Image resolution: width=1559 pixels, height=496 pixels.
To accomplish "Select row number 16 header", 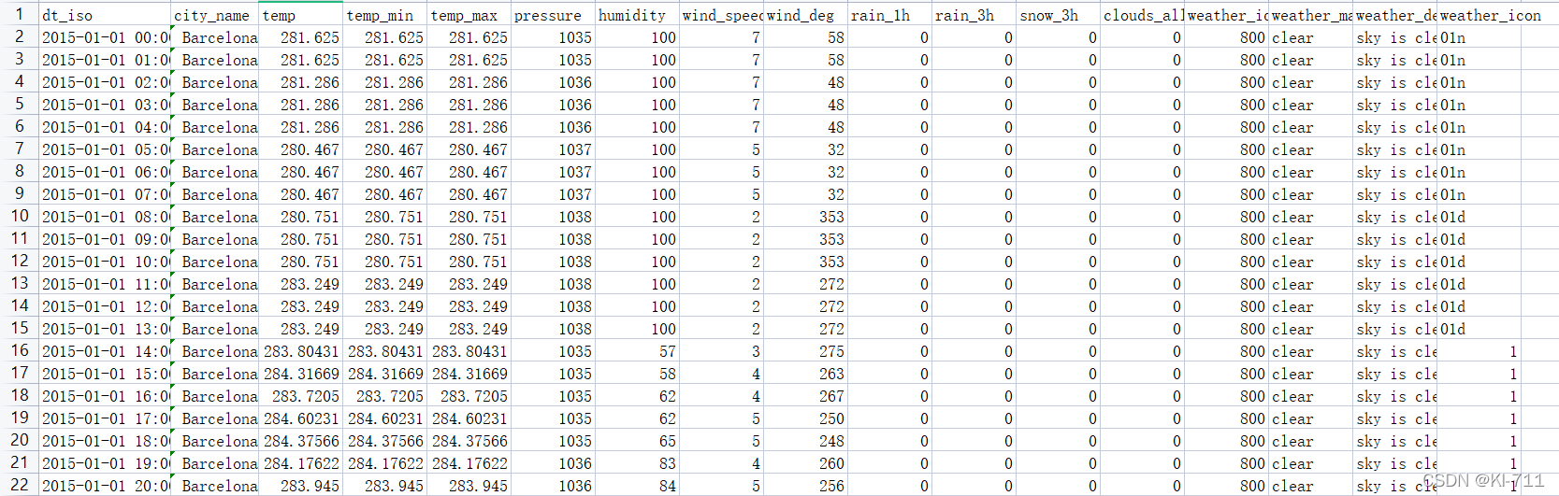I will point(19,351).
